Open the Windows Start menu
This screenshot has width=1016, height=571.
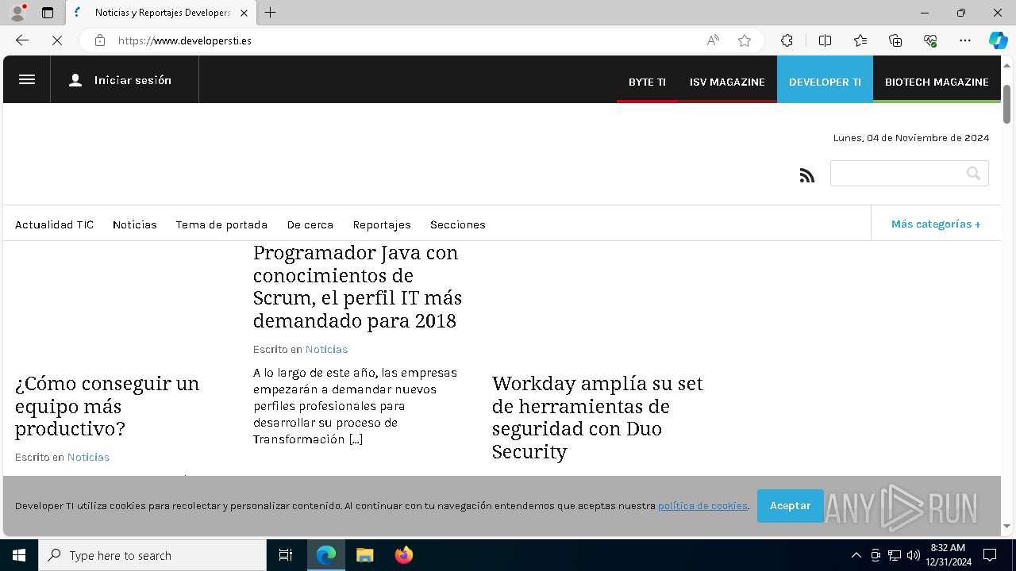19,555
